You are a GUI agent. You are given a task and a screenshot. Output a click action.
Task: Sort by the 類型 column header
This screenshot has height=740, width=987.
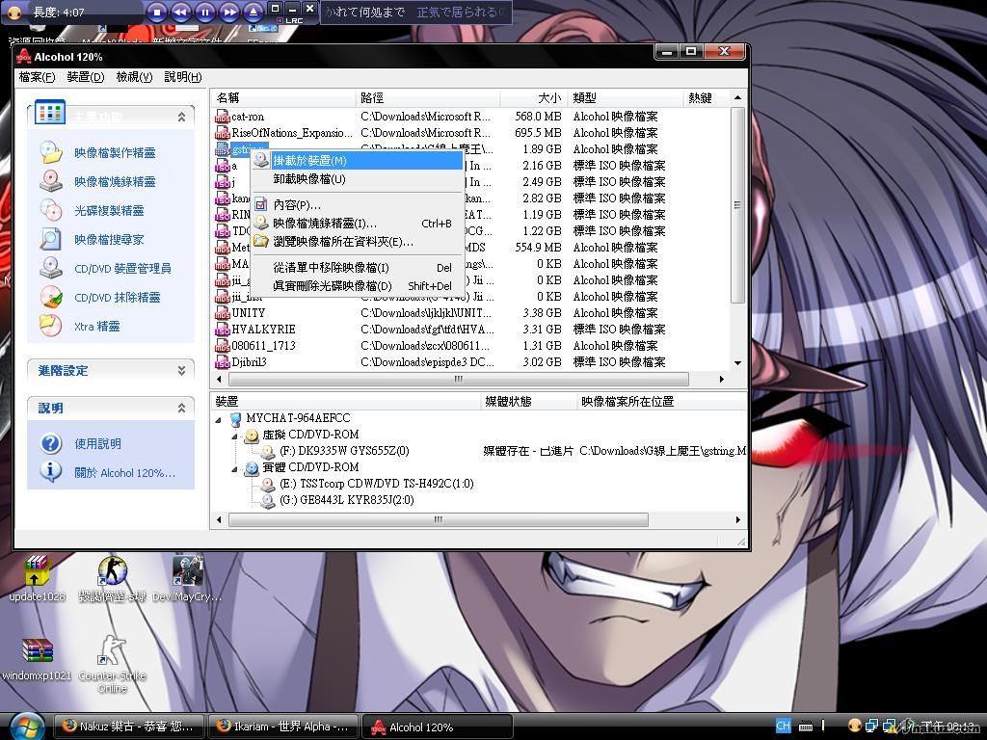click(625, 98)
